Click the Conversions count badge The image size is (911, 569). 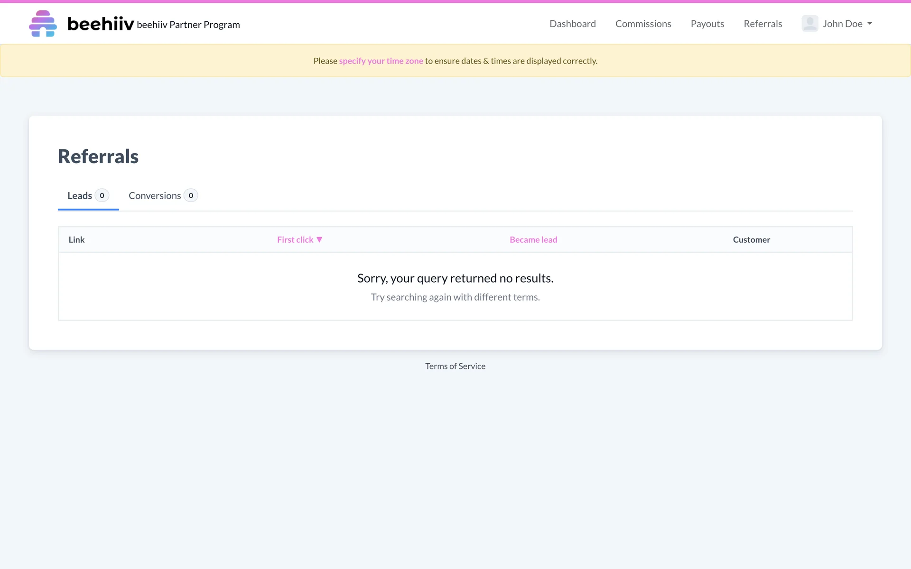click(191, 196)
